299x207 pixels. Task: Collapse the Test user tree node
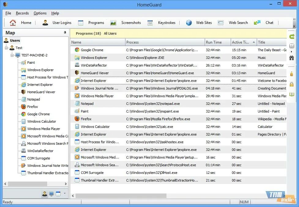coord(6,48)
